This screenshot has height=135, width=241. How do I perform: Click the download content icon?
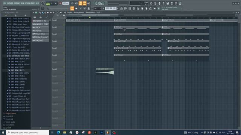[180, 3]
